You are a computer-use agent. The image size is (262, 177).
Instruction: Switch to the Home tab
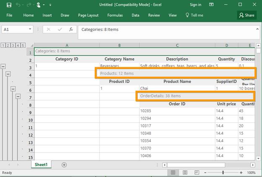click(29, 15)
